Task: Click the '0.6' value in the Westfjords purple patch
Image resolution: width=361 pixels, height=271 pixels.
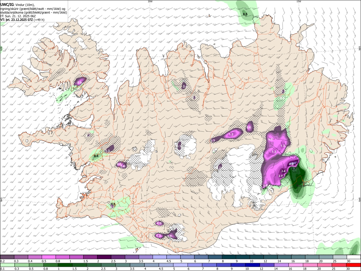Action: [80, 82]
